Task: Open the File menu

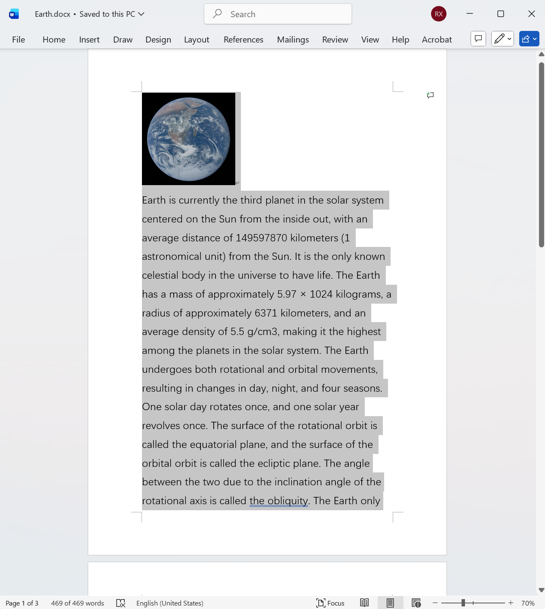Action: click(x=18, y=39)
